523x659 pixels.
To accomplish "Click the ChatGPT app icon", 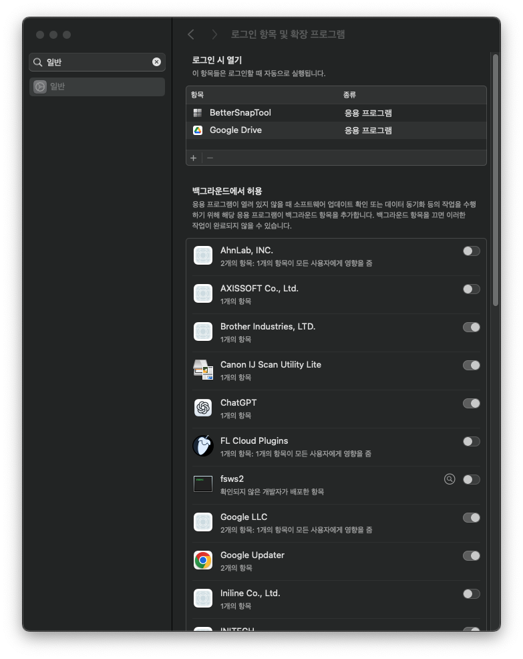I will (203, 408).
